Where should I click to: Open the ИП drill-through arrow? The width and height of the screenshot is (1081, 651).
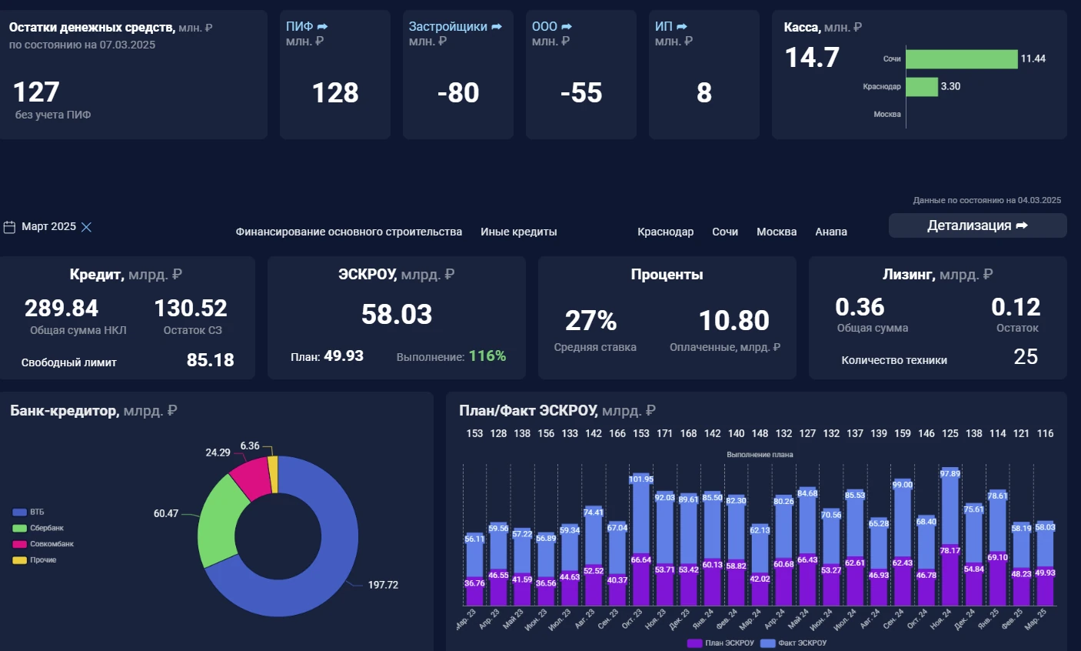point(681,27)
